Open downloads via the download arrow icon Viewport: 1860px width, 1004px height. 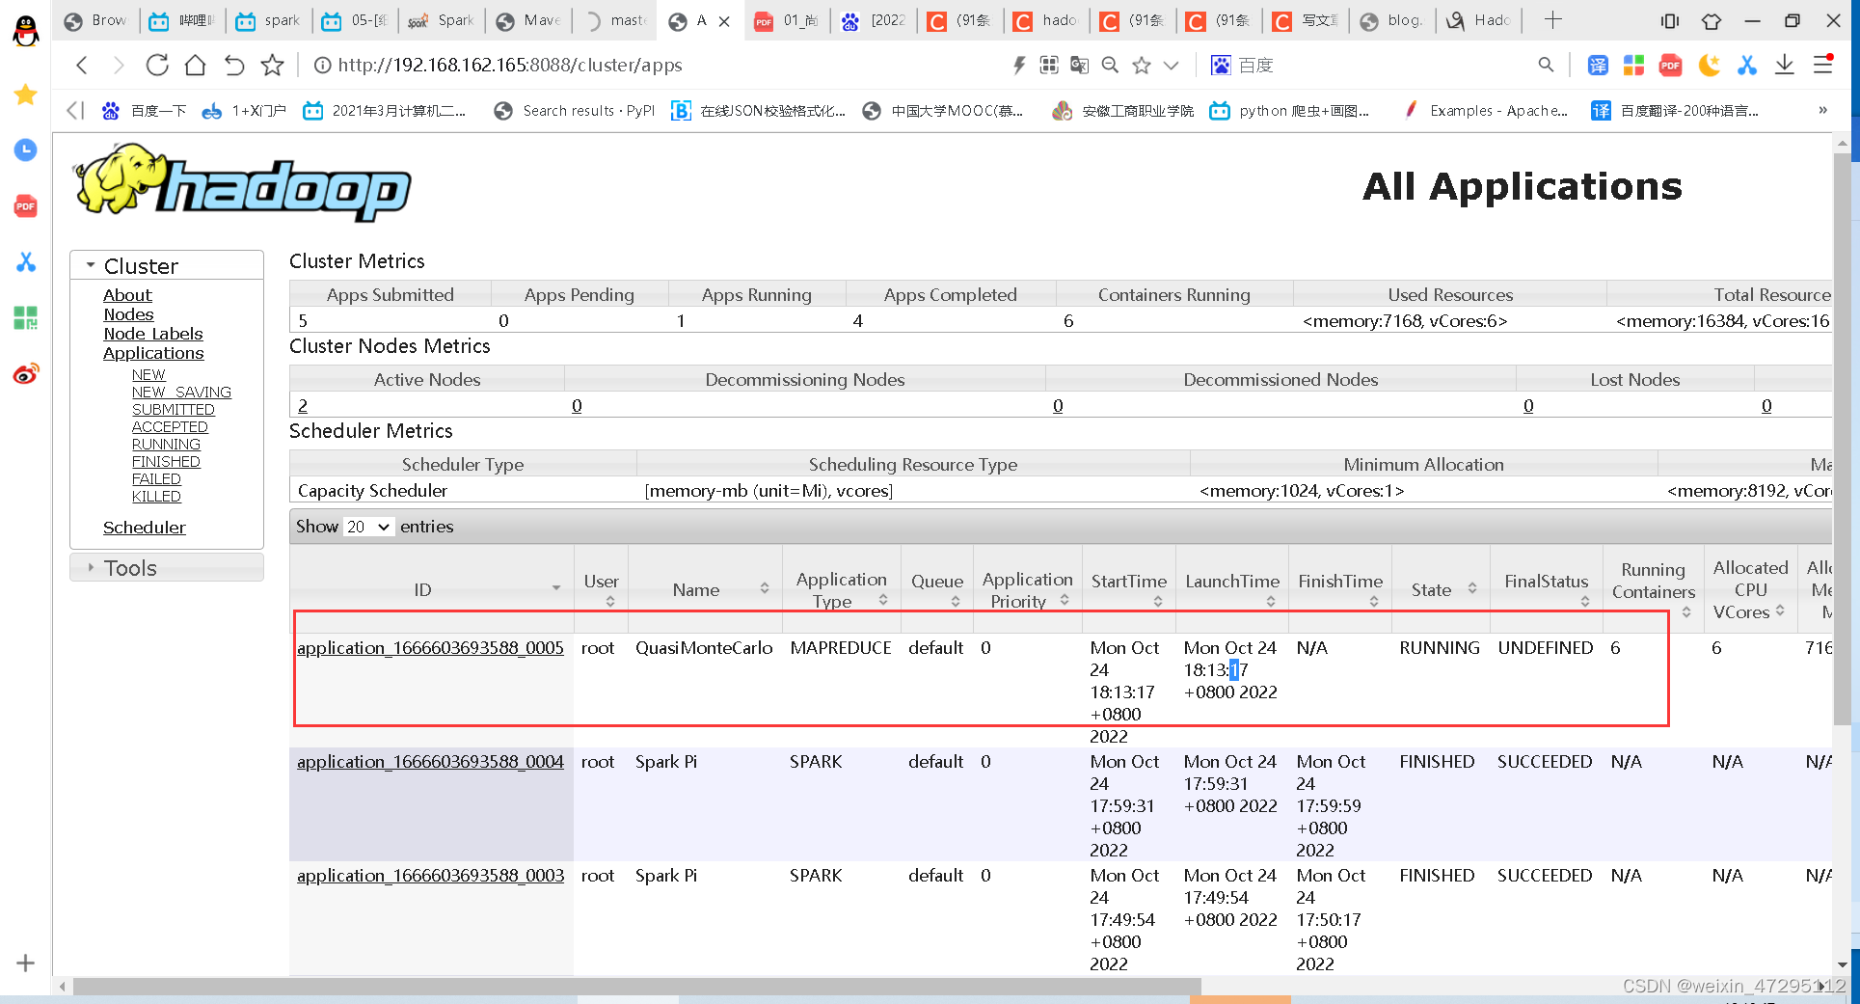tap(1784, 65)
